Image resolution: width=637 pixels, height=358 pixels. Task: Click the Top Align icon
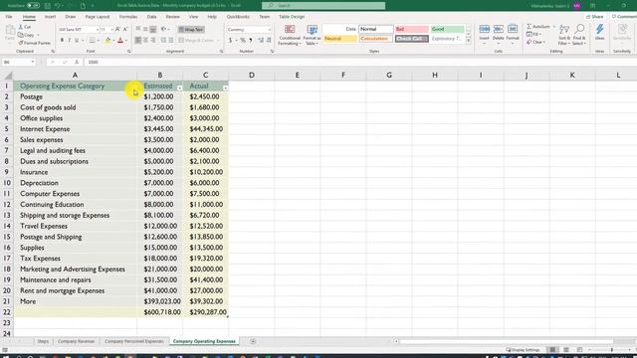[138, 29]
